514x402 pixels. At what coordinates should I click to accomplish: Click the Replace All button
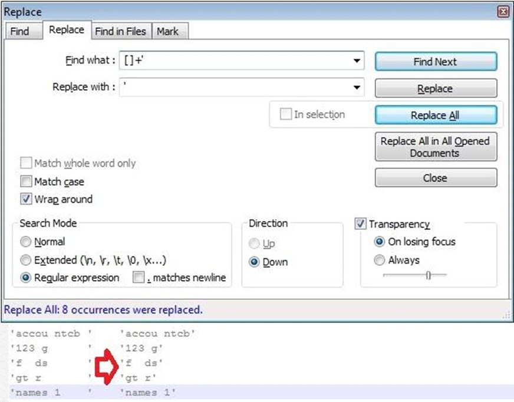(436, 115)
